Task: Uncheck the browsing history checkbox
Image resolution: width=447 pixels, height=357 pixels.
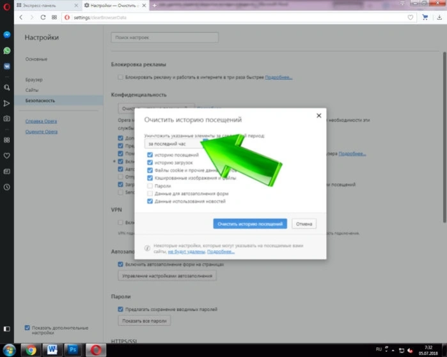Action: tap(150, 155)
